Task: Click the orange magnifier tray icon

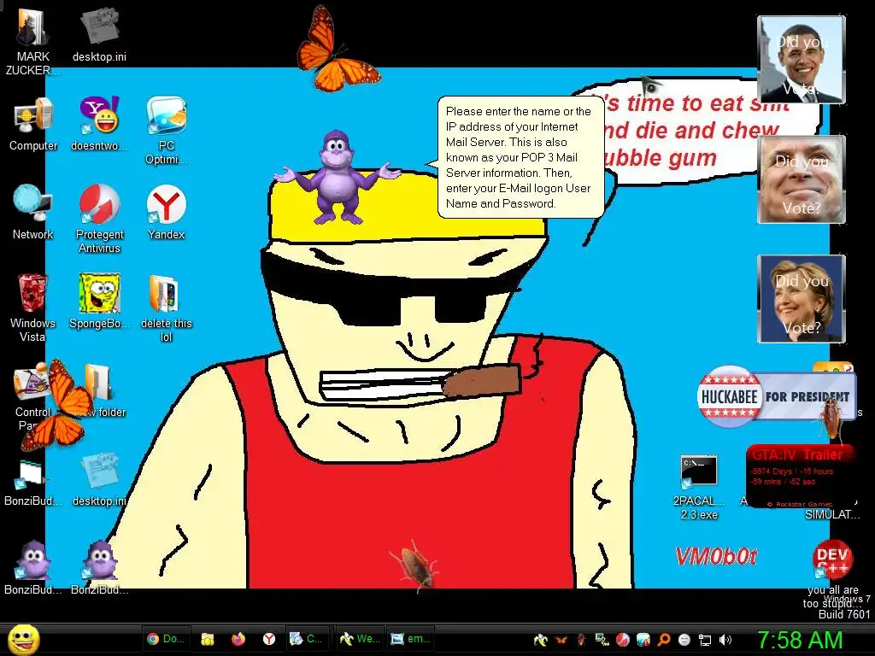Action: (x=664, y=640)
